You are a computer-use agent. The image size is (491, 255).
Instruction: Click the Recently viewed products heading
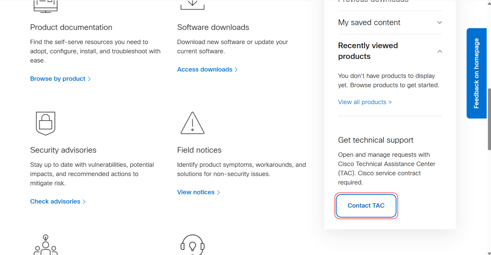(368, 51)
